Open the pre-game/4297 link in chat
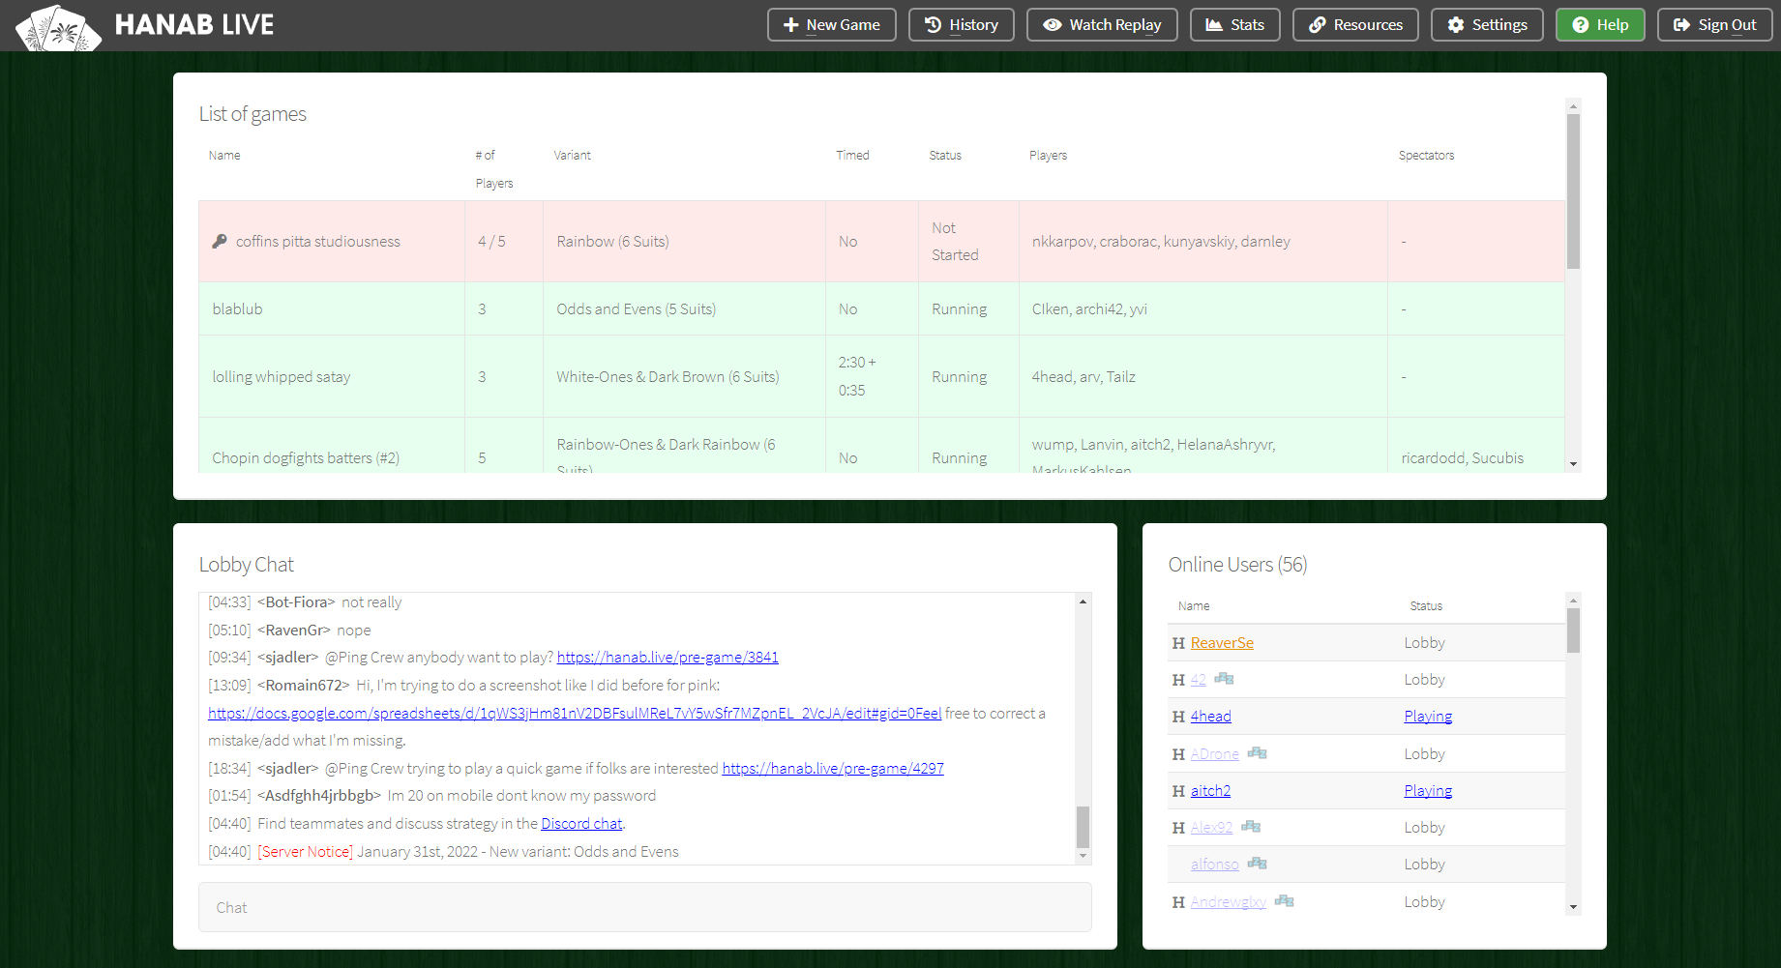 [x=833, y=769]
